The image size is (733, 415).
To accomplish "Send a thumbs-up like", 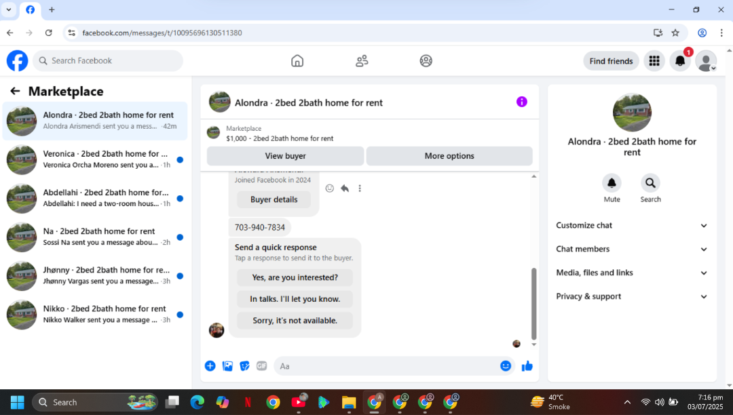I will pyautogui.click(x=527, y=366).
